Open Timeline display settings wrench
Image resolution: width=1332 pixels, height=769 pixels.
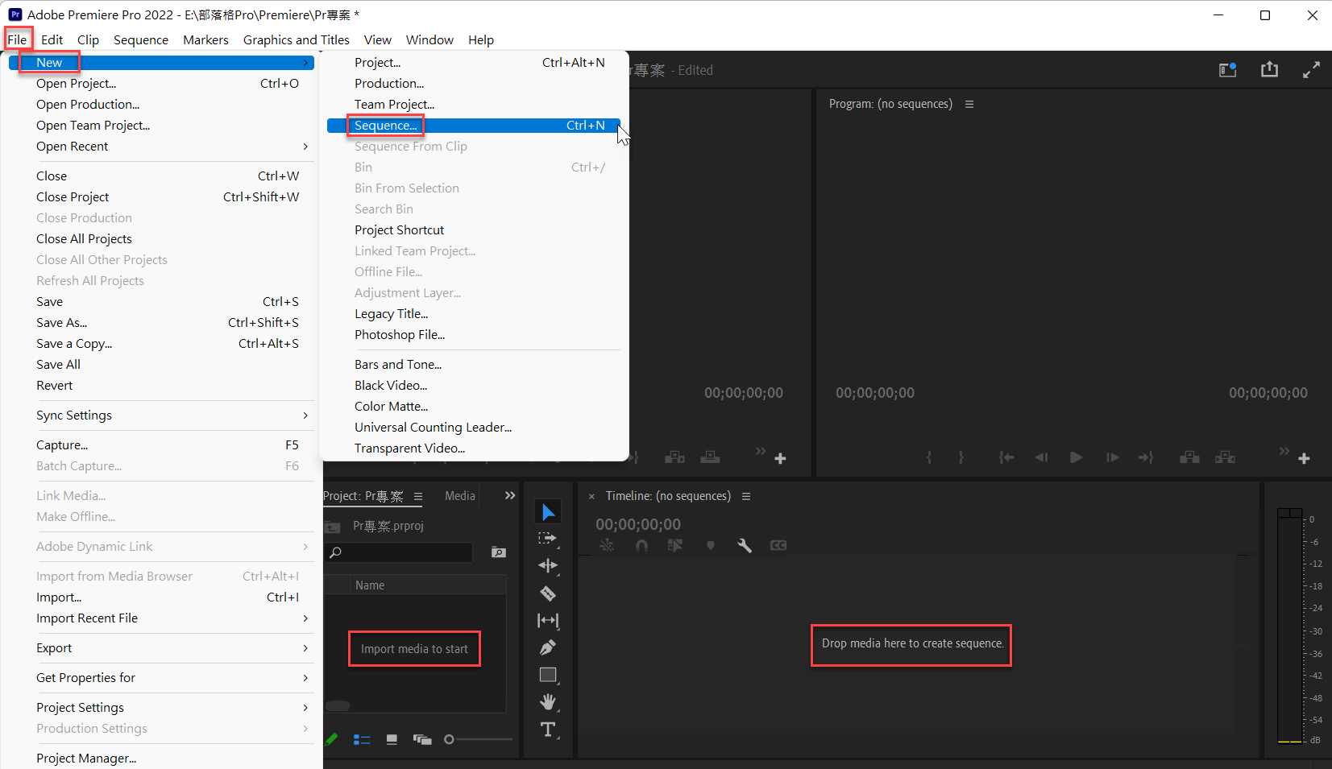point(745,545)
